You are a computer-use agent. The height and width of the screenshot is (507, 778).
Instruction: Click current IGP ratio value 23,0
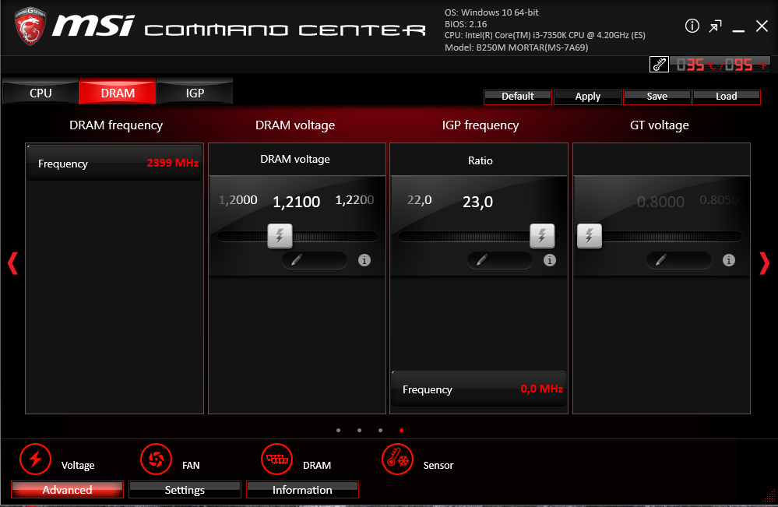point(478,202)
